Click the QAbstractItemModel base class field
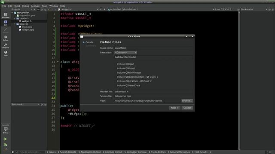Viewport: 275px width, 154px height. [x=153, y=57]
